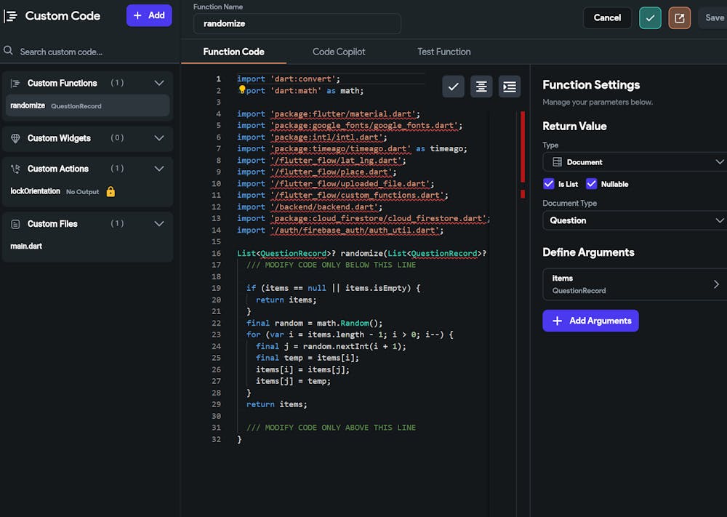This screenshot has width=727, height=517.
Task: Collapse the Custom Functions section
Action: click(159, 83)
